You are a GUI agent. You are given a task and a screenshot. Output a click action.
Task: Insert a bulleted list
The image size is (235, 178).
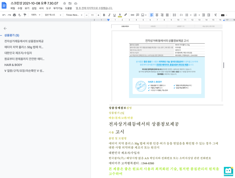(187, 15)
